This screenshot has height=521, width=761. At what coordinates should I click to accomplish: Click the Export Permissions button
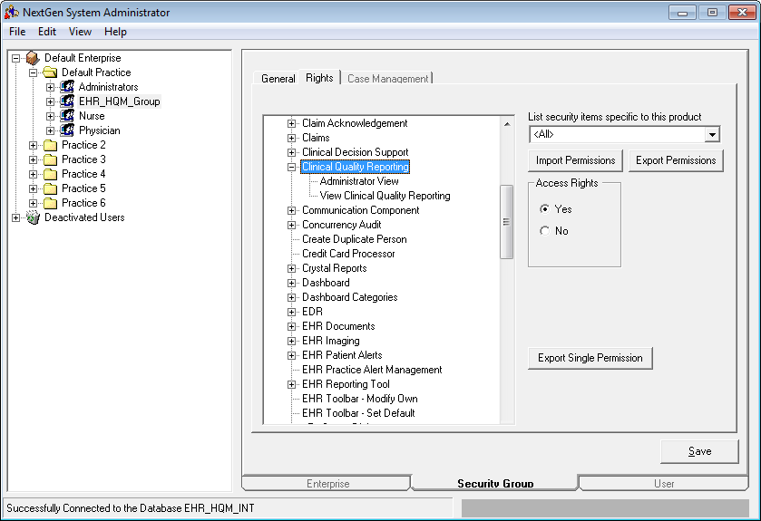(676, 160)
